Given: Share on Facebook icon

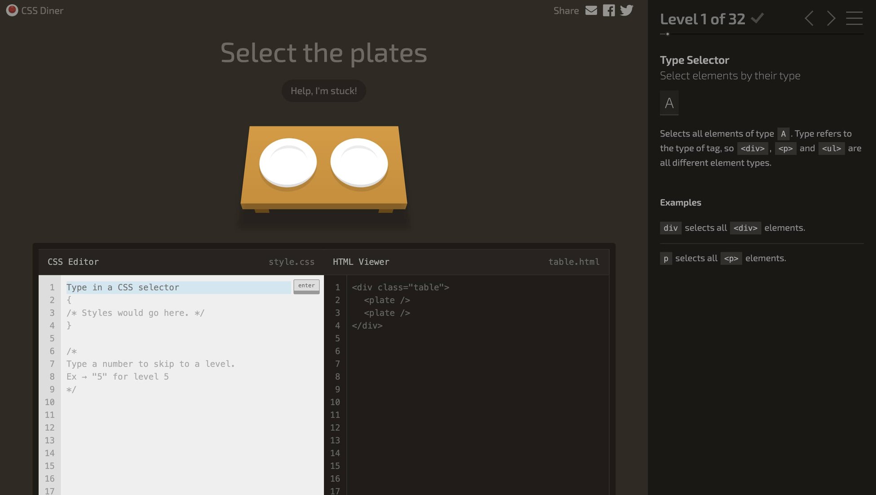Looking at the screenshot, I should point(609,10).
